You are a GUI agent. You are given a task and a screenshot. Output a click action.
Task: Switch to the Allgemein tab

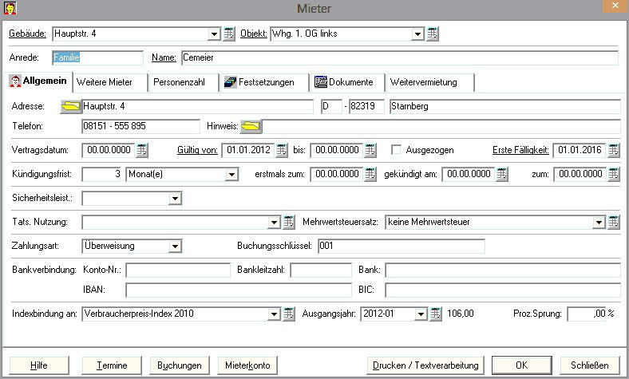pos(38,81)
